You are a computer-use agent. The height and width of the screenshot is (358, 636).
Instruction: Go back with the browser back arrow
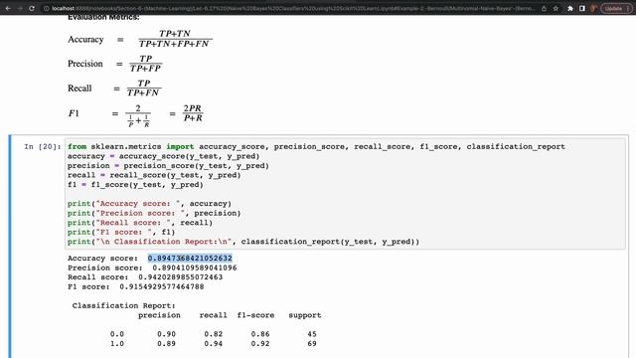[x=8, y=8]
